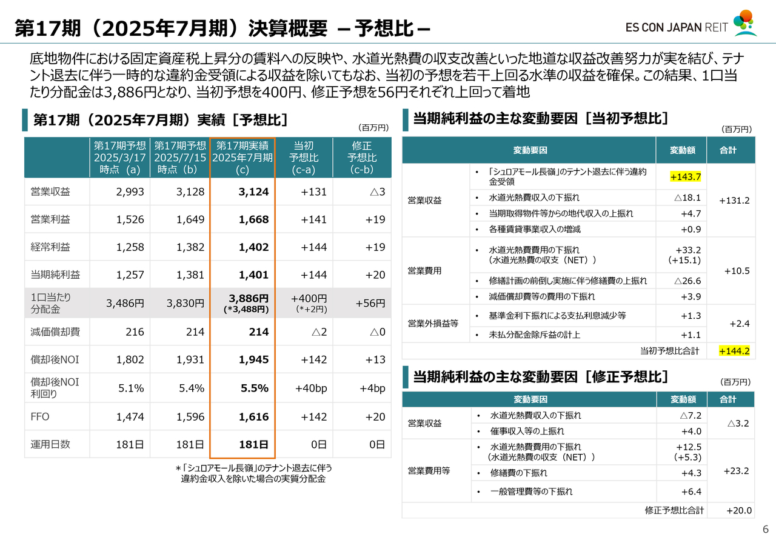Click the '償却後NOI利回り' row label
776x537 pixels.
tap(55, 388)
